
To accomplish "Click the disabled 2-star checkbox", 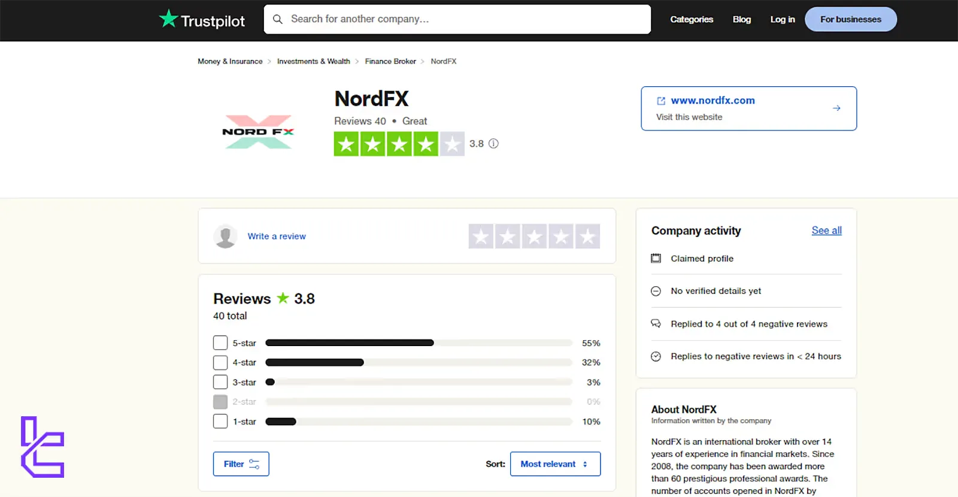I will click(220, 402).
